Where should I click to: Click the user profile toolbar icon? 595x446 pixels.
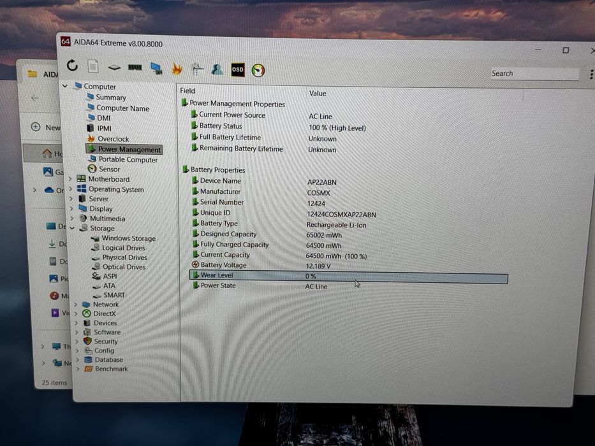[217, 69]
